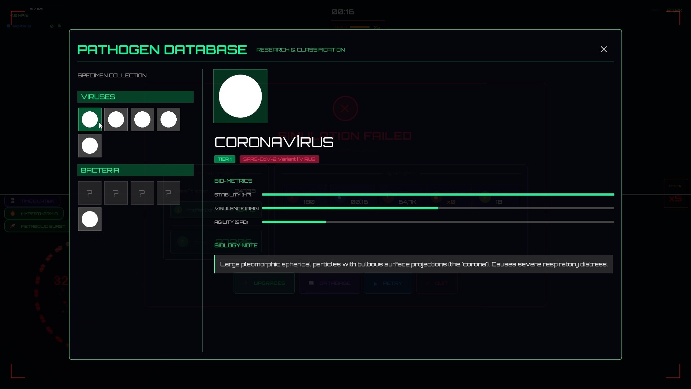Viewport: 691px width, 389px height.
Task: Click the BIOLOGY NOTE text panel
Action: pos(413,264)
